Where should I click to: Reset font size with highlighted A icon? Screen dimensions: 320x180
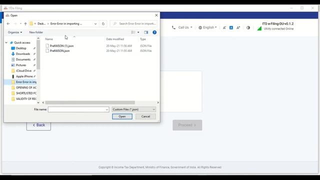point(231,27)
